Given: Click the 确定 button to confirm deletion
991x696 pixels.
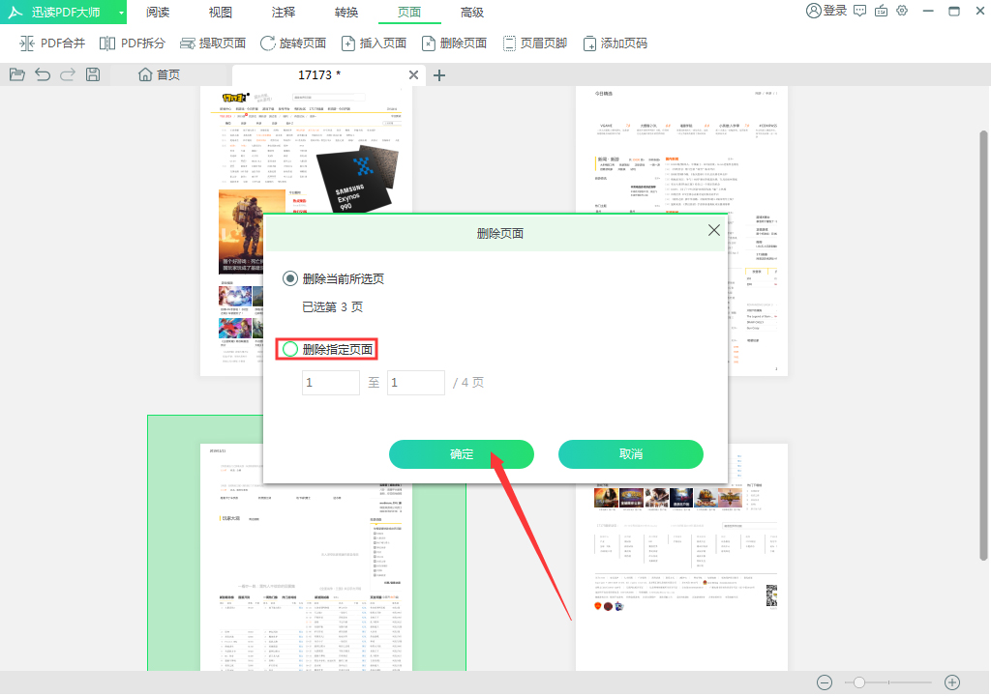Looking at the screenshot, I should 462,454.
